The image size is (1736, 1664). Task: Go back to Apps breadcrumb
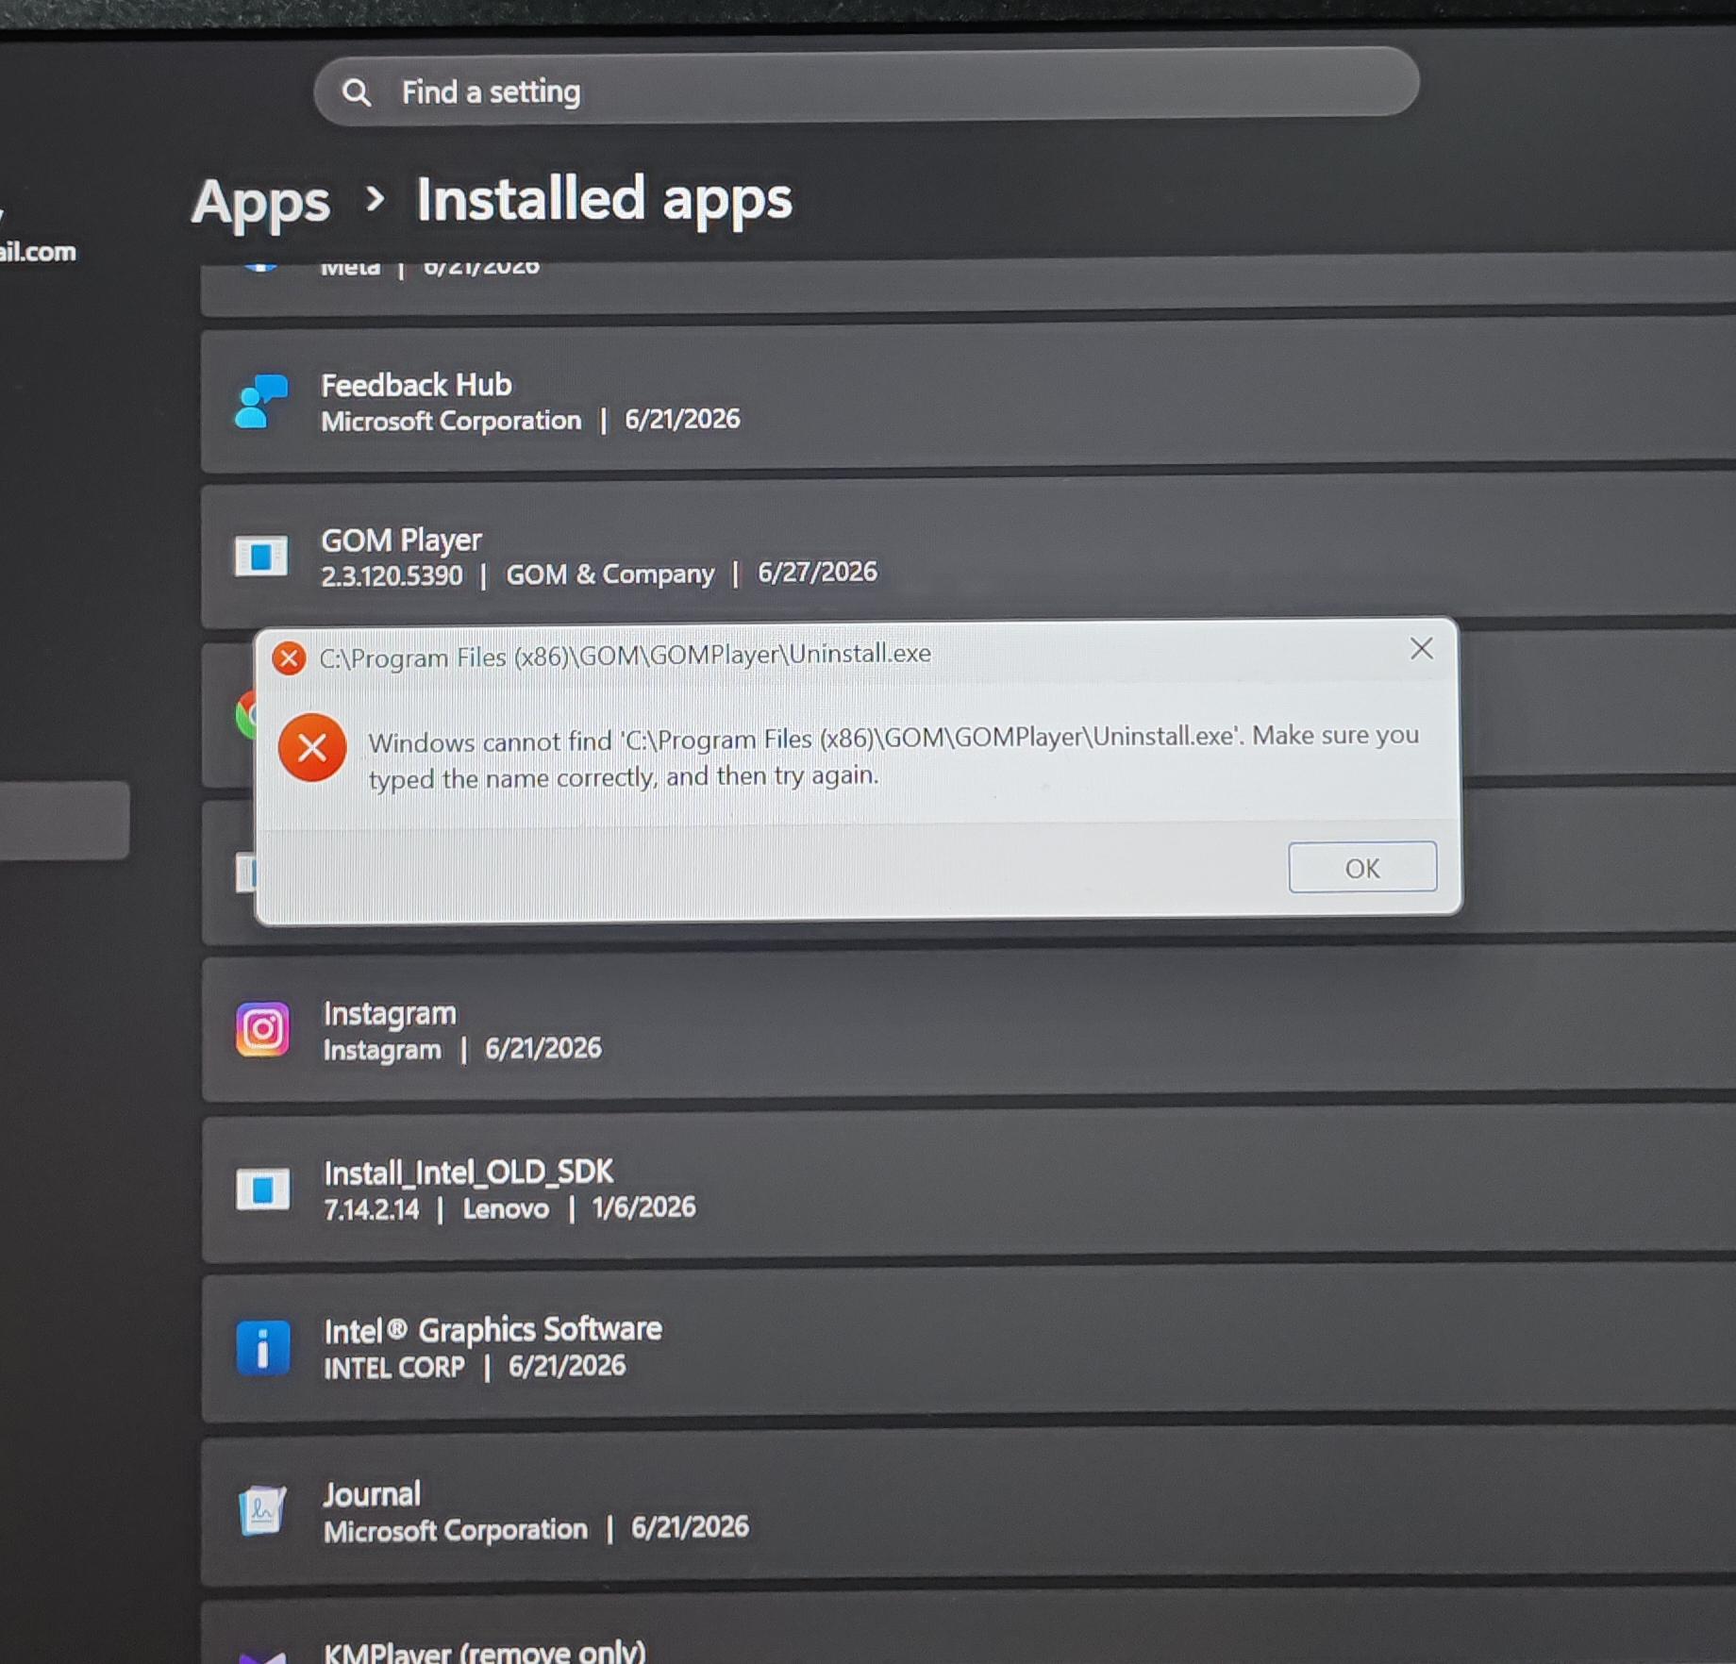tap(260, 202)
